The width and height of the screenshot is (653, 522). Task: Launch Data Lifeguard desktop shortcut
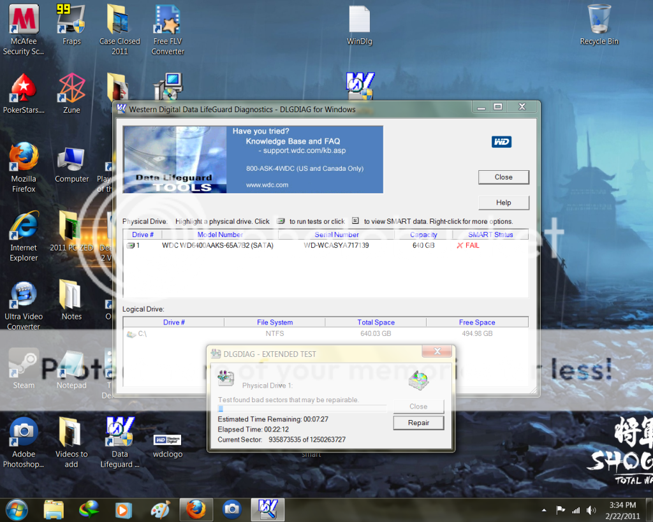point(119,443)
